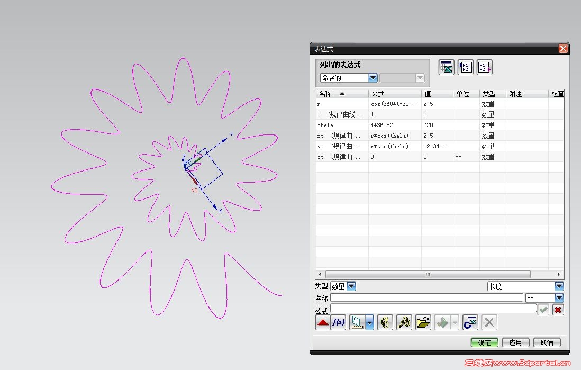Open the spreadsheet edit icon

pyautogui.click(x=446, y=67)
